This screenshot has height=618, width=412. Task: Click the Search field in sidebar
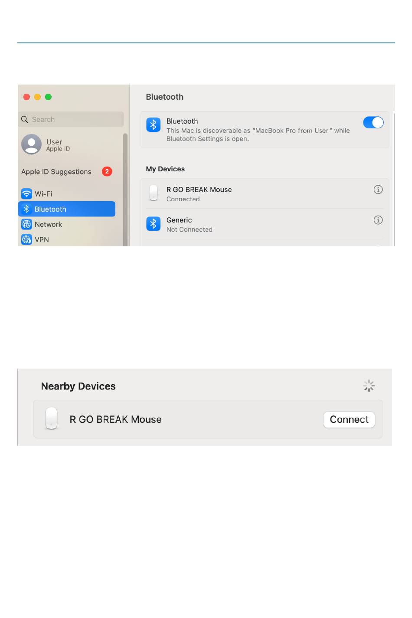pos(71,119)
